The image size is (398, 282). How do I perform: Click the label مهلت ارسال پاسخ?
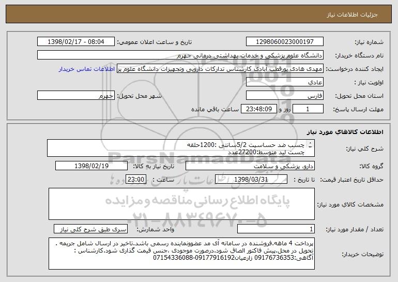358,109
